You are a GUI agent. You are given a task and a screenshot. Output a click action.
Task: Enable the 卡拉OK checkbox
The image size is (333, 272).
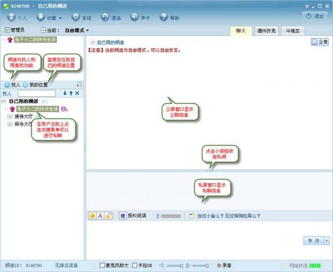coord(135,265)
